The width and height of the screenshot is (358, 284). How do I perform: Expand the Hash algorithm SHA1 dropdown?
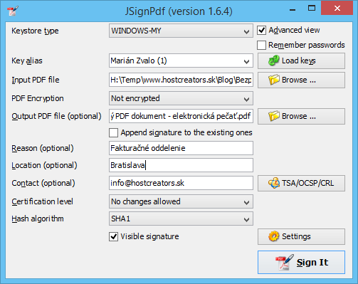point(181,219)
